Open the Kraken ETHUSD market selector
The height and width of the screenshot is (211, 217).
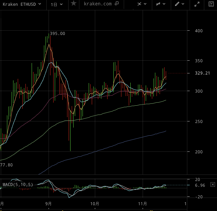pos(22,4)
